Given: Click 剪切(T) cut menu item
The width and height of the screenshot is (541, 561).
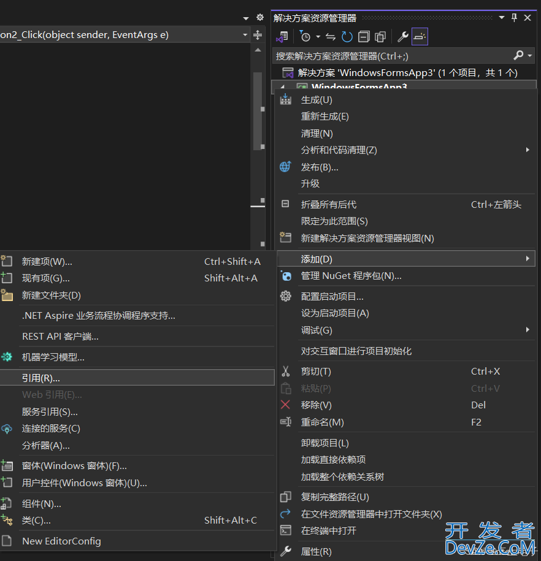Looking at the screenshot, I should pos(406,372).
